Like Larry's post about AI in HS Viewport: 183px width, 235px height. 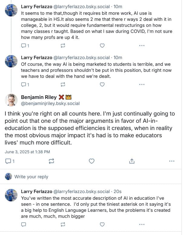(x=102, y=46)
